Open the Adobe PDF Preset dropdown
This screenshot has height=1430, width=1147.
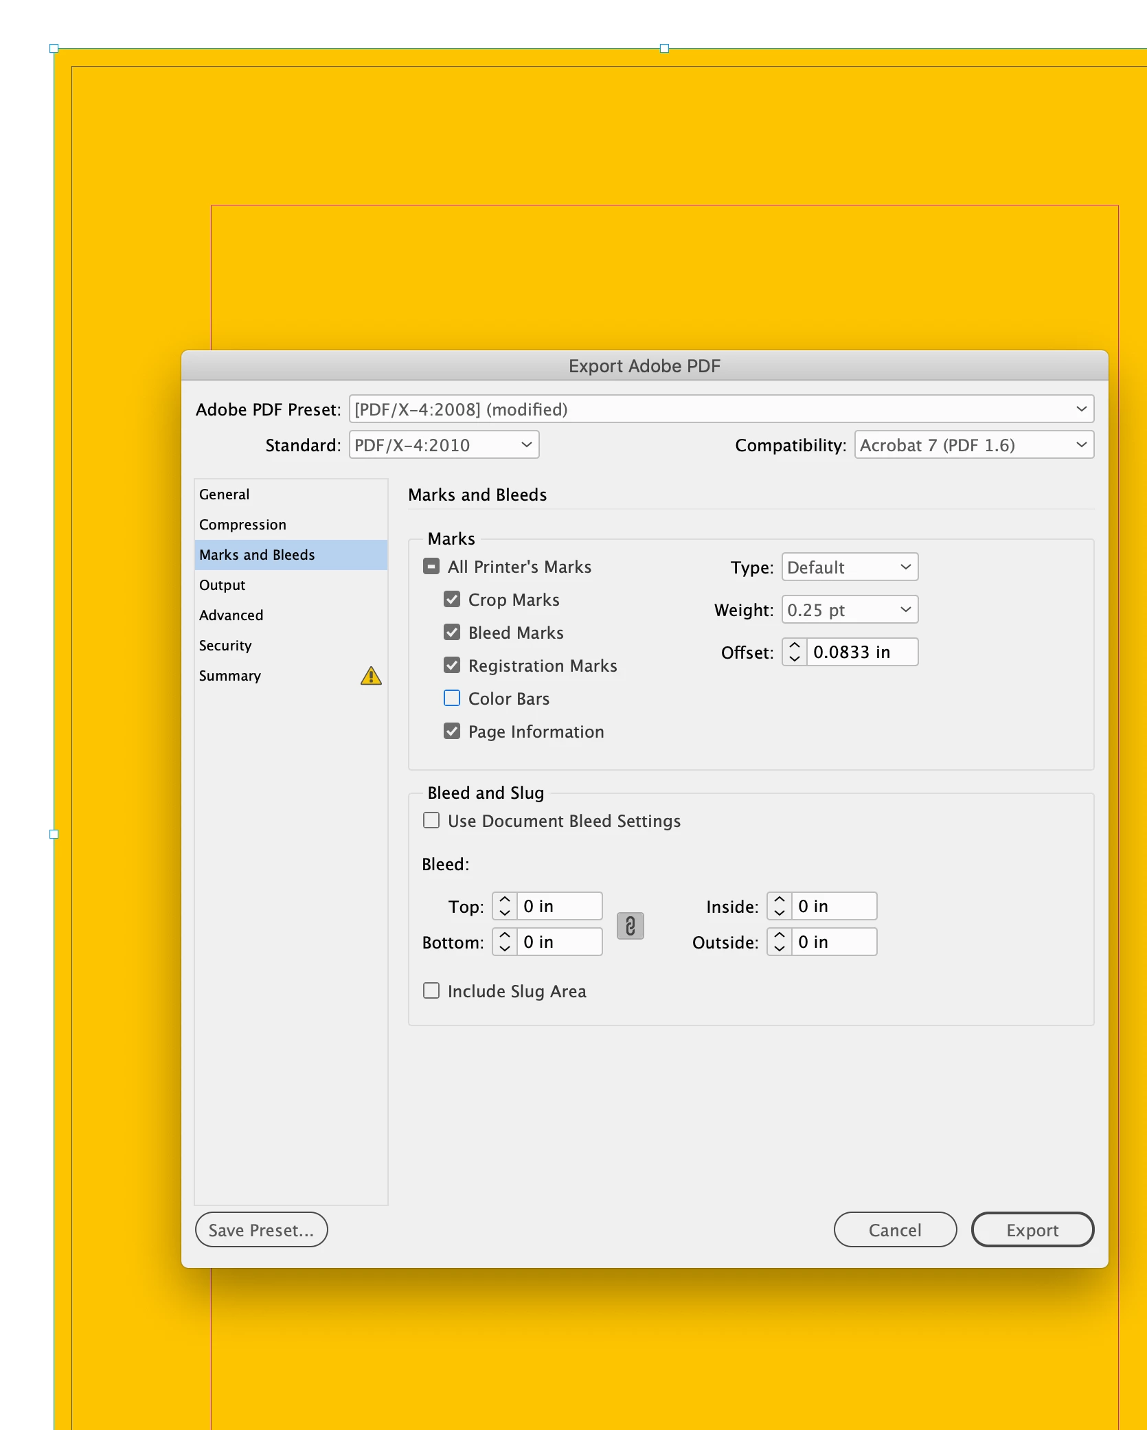pyautogui.click(x=721, y=409)
